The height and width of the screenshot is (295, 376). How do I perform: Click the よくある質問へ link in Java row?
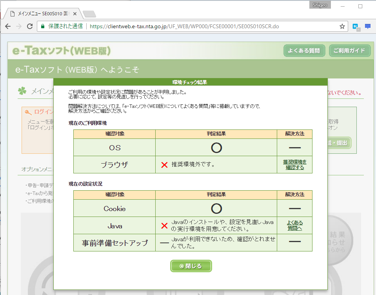coord(295,226)
